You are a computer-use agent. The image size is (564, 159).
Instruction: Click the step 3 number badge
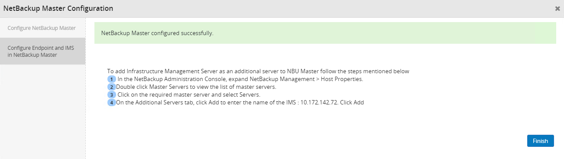[112, 95]
